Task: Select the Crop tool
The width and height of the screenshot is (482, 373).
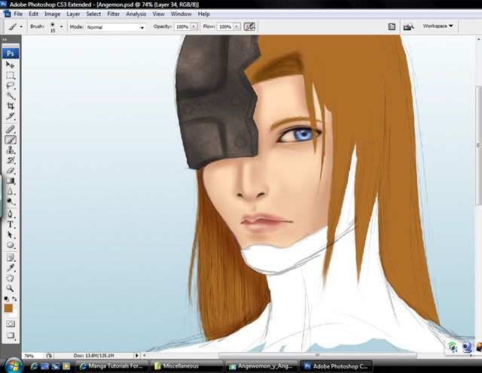Action: coord(10,106)
